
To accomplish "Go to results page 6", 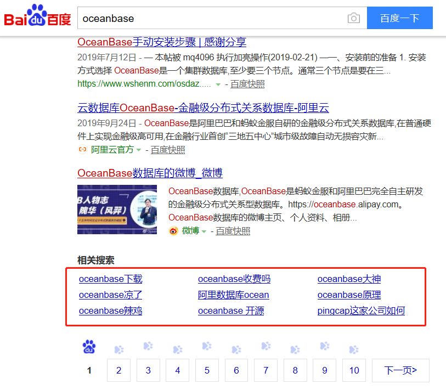I will 236,370.
